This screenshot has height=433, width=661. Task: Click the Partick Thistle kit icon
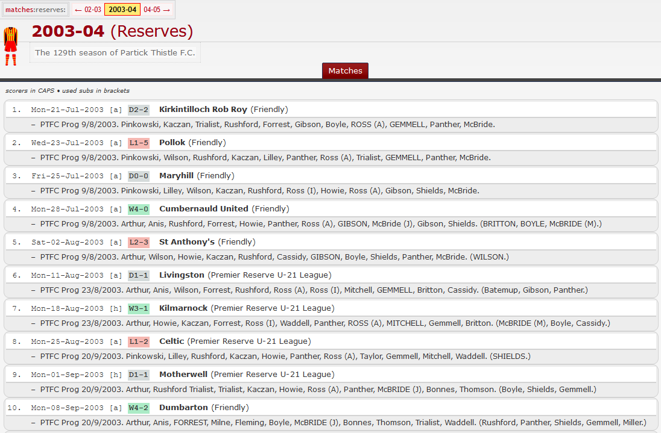(x=10, y=46)
